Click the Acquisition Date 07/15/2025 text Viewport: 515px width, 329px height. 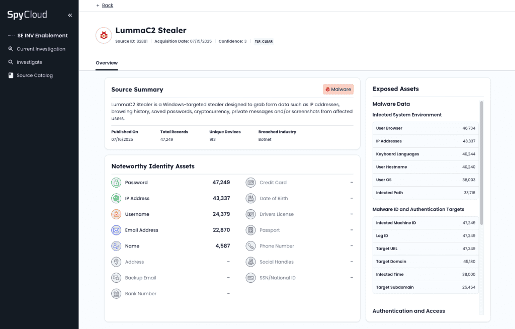click(183, 41)
